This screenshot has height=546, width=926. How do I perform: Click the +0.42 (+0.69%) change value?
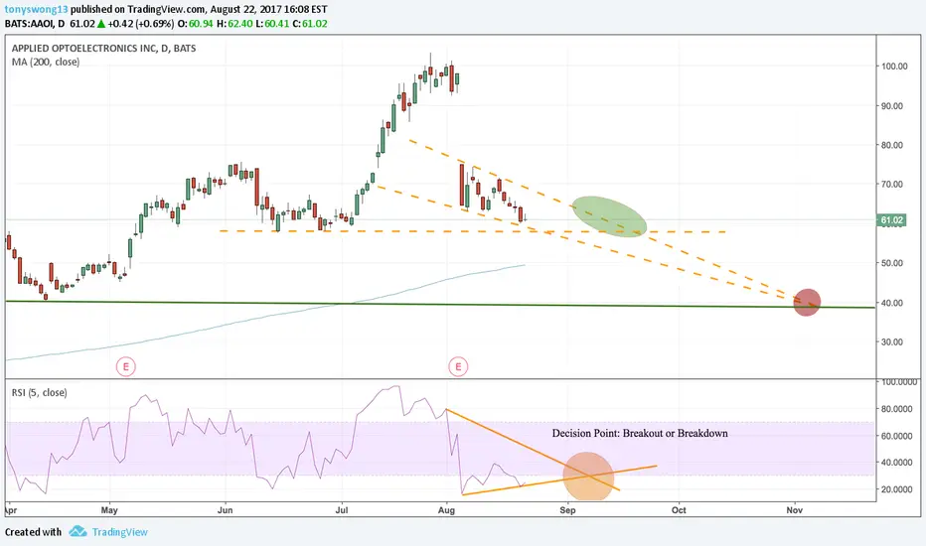140,24
